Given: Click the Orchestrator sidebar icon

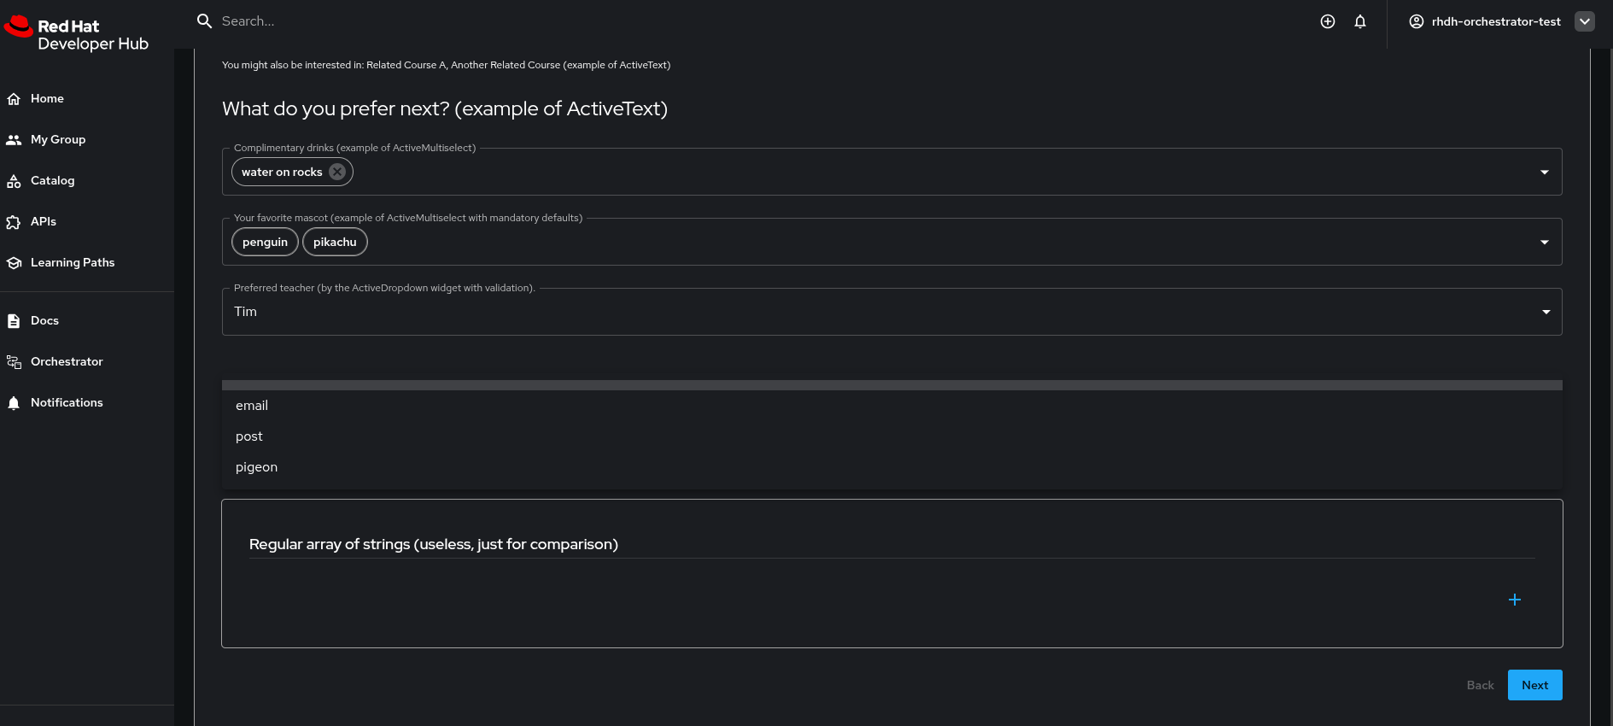Looking at the screenshot, I should coord(14,362).
